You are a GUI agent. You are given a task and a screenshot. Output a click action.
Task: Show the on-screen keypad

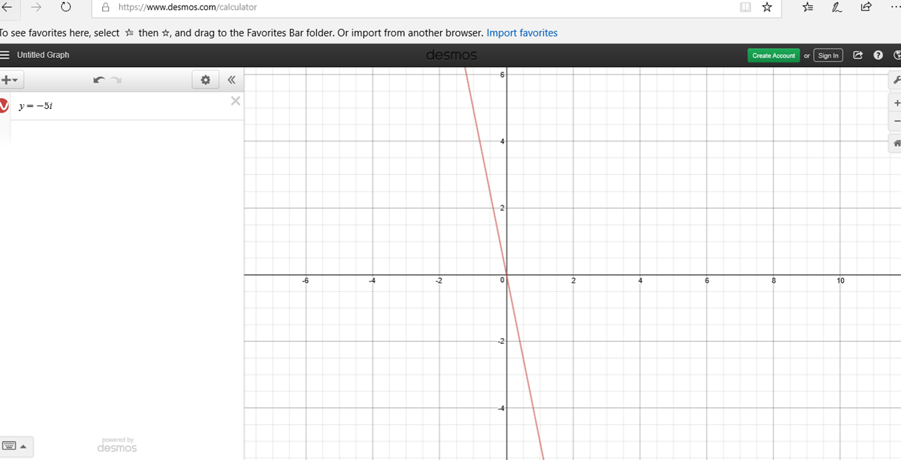[x=15, y=446]
